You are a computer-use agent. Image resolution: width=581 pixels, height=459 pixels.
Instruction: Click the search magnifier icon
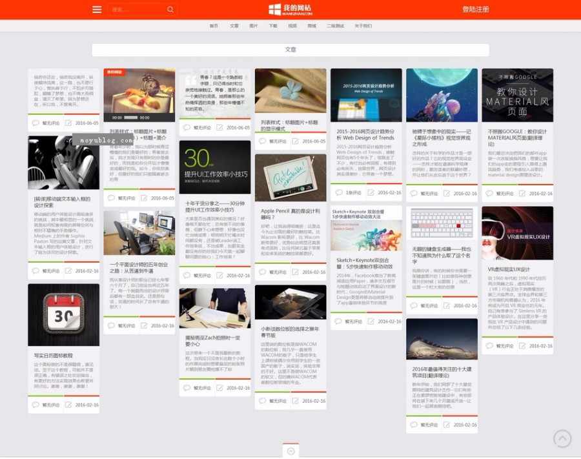tap(170, 9)
